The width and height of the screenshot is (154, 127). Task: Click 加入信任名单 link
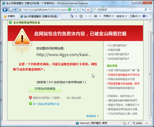click(x=74, y=98)
